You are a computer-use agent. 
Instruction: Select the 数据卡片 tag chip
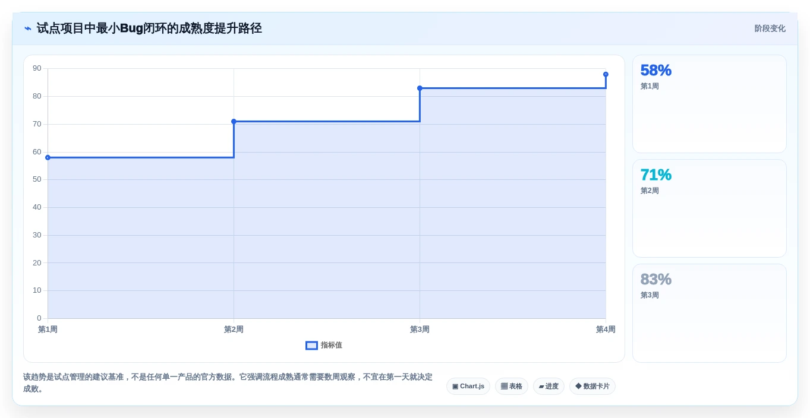tap(592, 386)
